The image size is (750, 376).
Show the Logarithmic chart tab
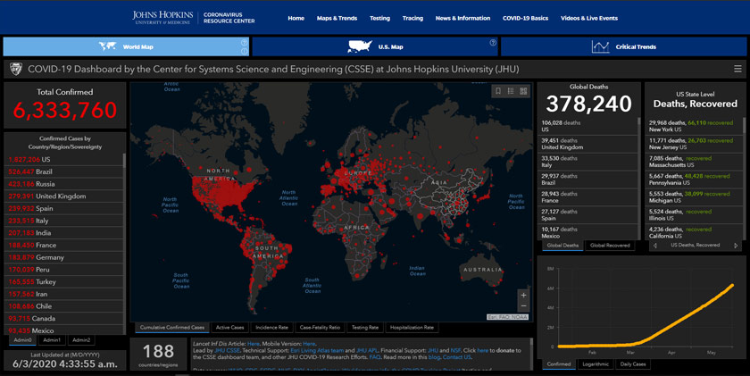[596, 364]
